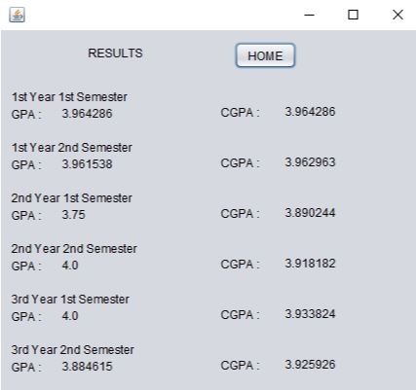
Task: Click GPA value 3.961538
Action: point(87,164)
